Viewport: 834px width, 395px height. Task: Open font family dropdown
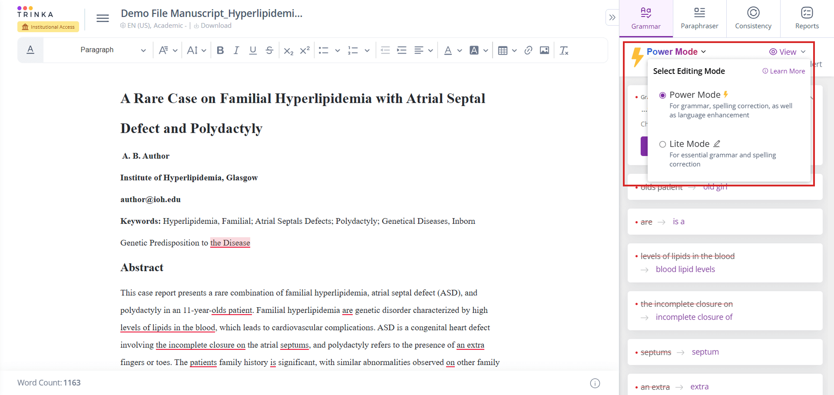click(168, 50)
